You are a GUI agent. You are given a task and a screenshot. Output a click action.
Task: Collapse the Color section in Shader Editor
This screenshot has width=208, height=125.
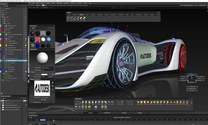[30, 72]
